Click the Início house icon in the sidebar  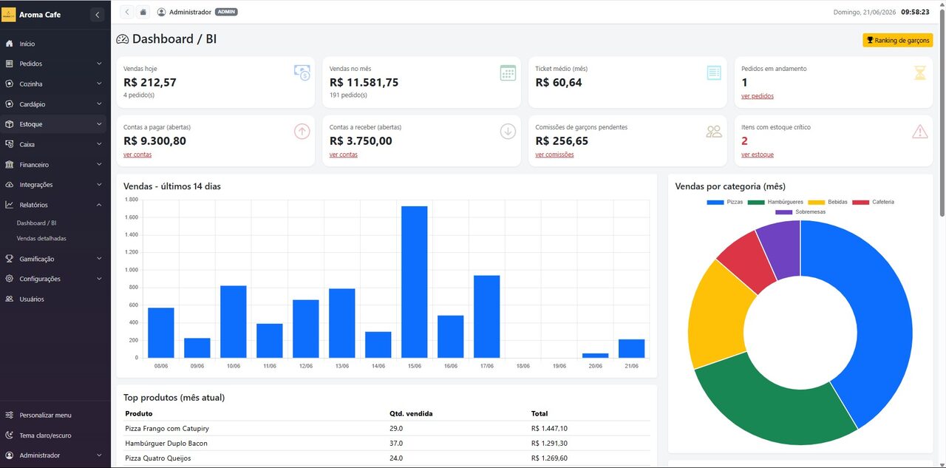coord(9,44)
